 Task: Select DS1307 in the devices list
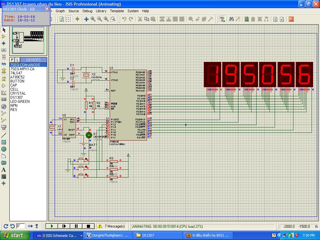(x=17, y=97)
